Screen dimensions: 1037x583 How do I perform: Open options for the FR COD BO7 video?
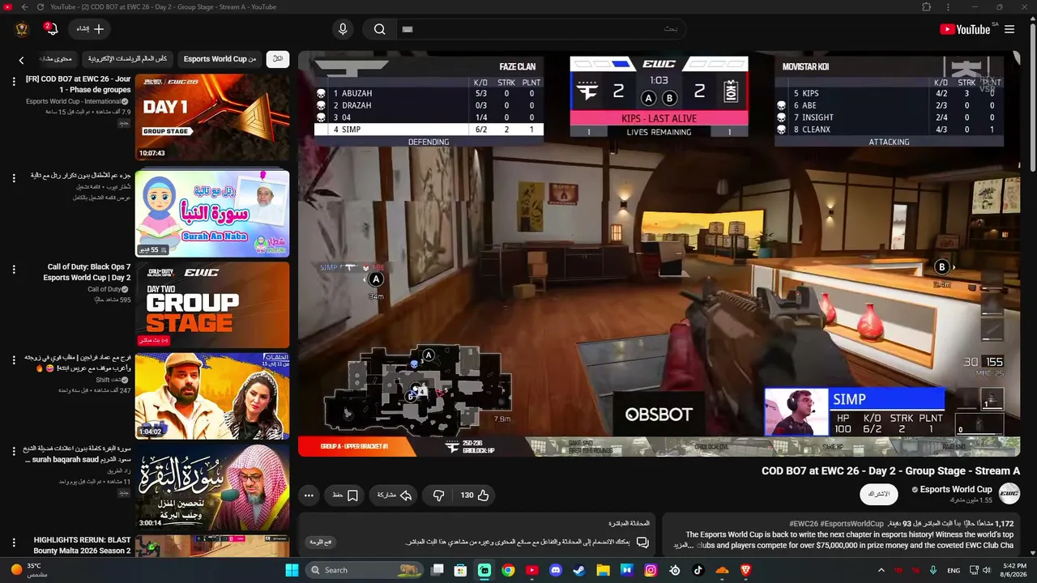(14, 81)
